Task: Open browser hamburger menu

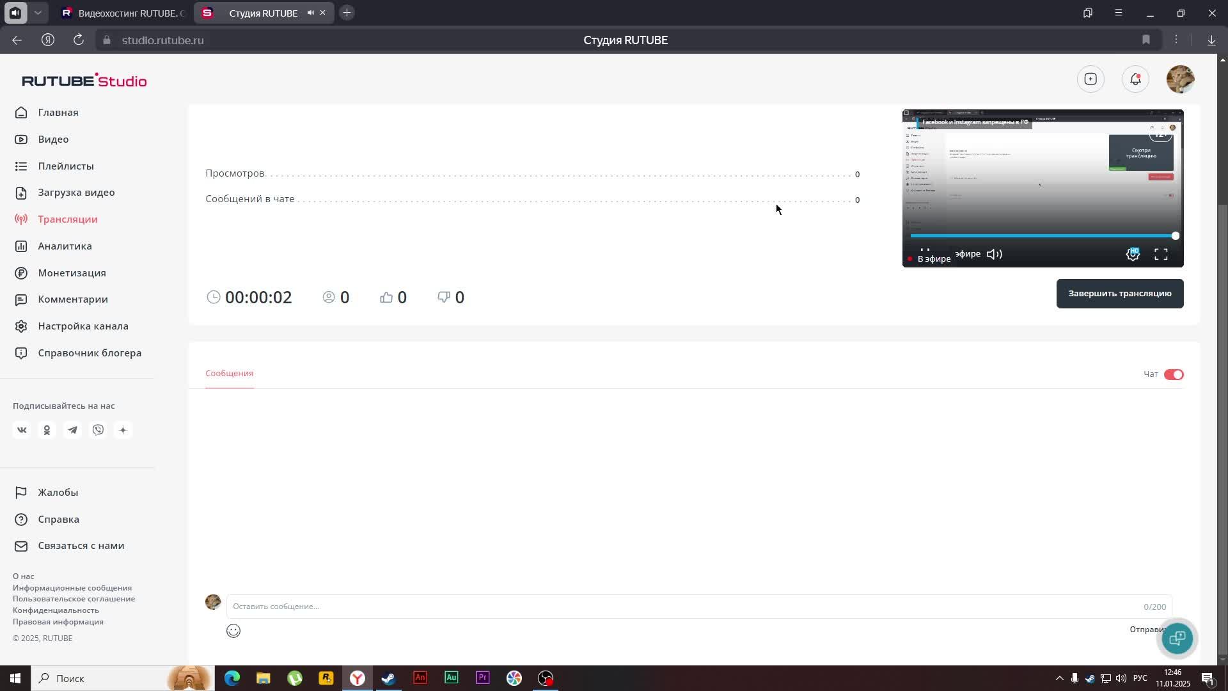Action: tap(1119, 13)
